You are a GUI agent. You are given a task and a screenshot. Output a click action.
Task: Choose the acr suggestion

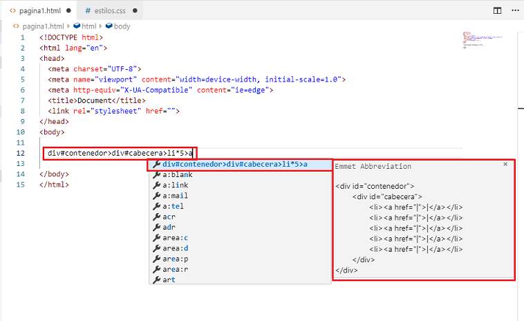[240, 217]
